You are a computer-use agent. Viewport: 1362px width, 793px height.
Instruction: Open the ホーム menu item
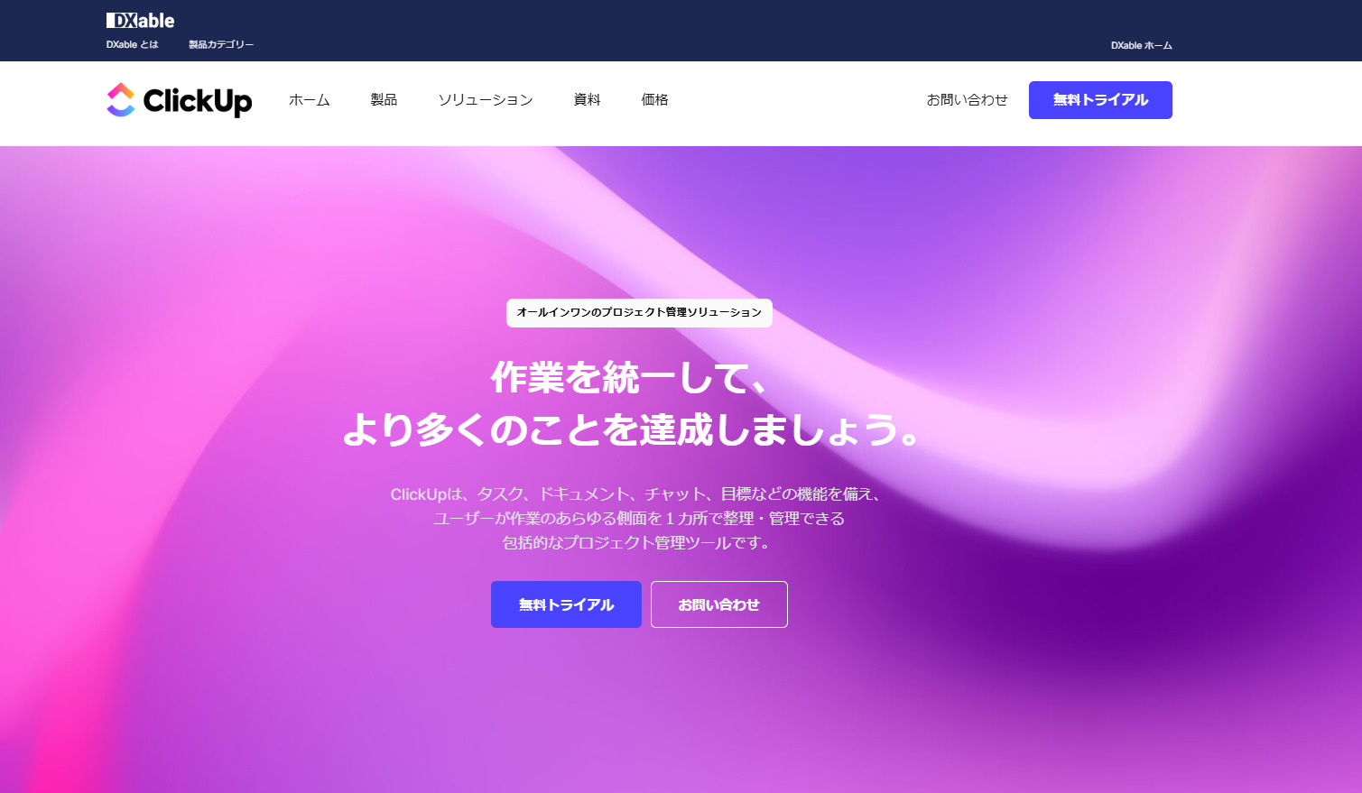(x=310, y=100)
